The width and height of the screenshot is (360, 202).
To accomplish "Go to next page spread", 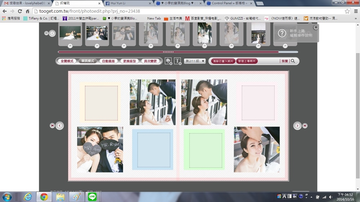I will coord(297,126).
